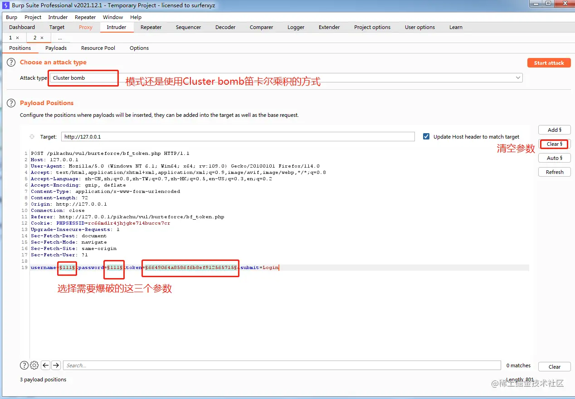Switch to the Comparer tab
This screenshot has height=399, width=575.
(262, 27)
